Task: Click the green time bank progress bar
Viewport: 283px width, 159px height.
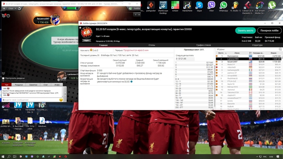Action: click(72, 8)
